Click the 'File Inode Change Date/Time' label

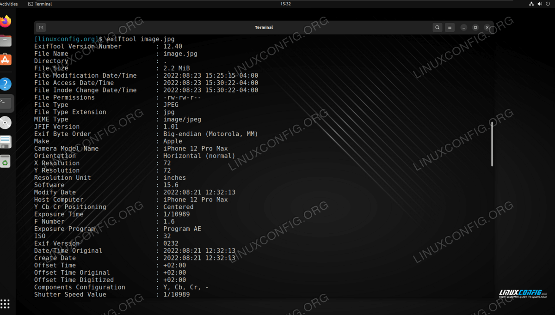coord(86,91)
